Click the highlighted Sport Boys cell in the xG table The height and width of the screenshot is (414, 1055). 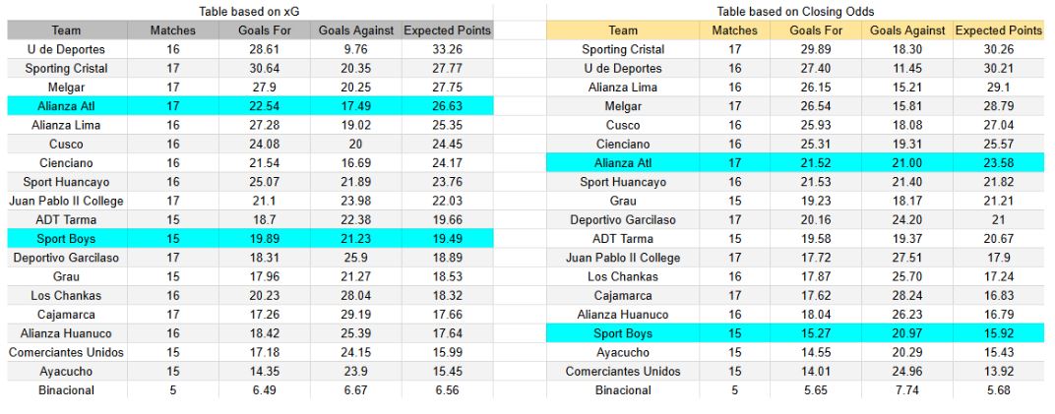point(66,239)
